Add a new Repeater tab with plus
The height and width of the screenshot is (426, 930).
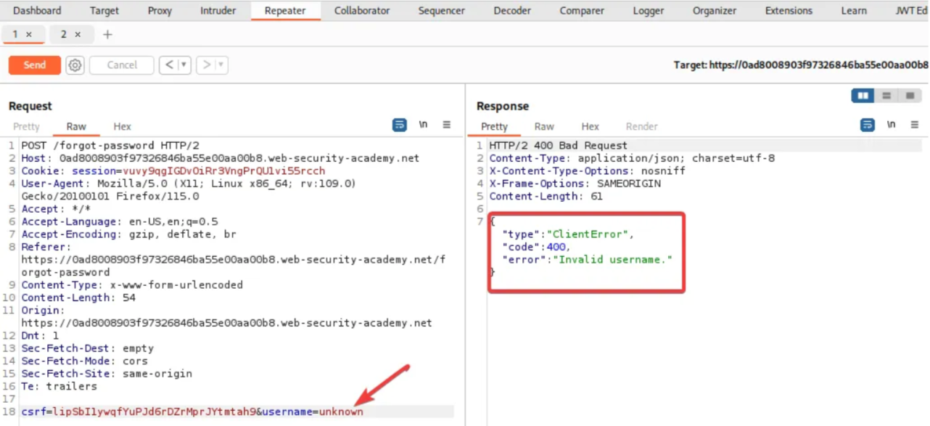(x=107, y=35)
